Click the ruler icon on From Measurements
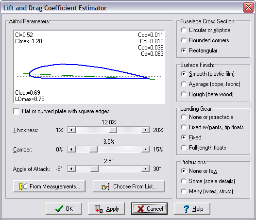The height and width of the screenshot is (220, 256). point(23,186)
